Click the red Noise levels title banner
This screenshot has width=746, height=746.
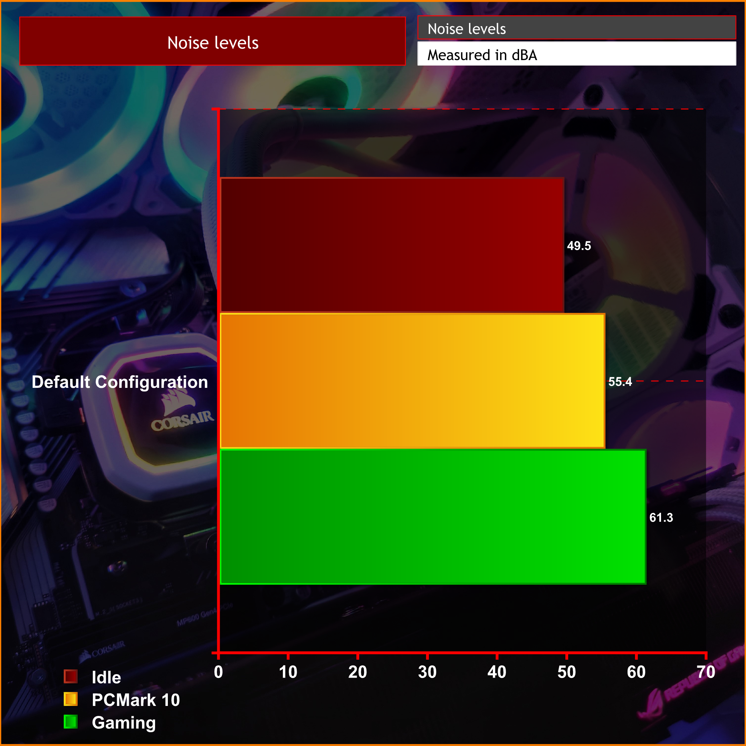tap(212, 41)
